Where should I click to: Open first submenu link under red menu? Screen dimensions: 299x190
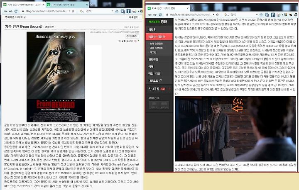coord(156,44)
